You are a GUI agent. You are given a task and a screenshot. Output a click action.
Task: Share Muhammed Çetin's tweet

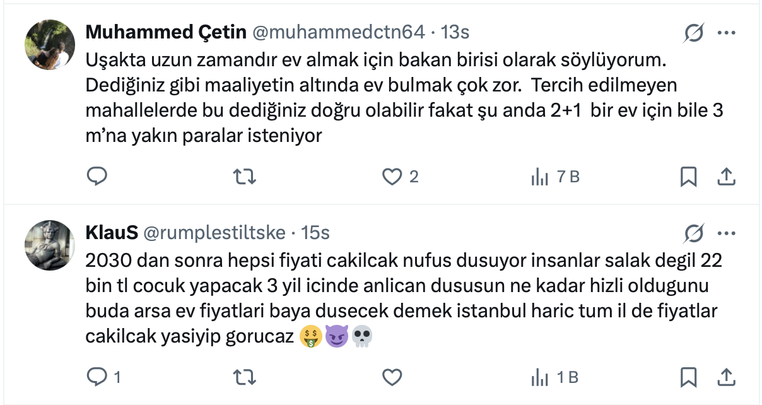tap(726, 177)
